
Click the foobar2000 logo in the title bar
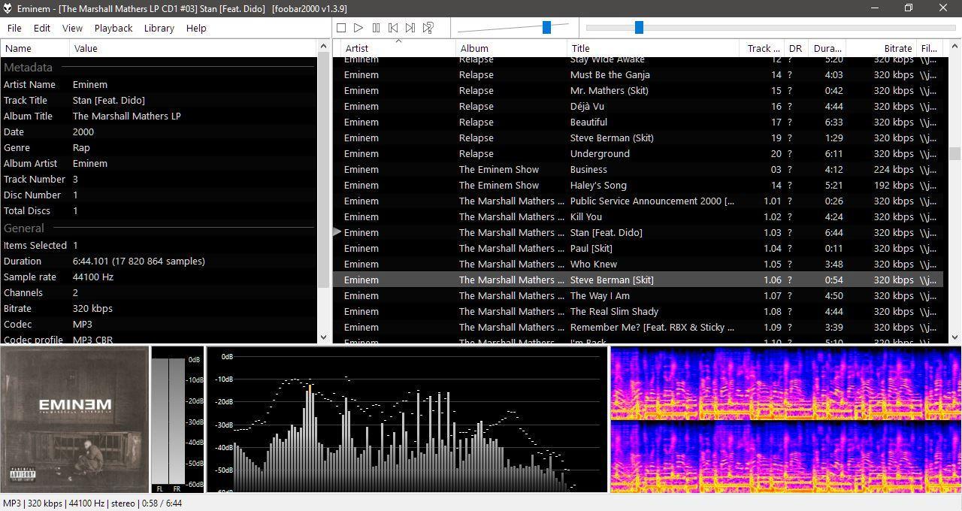coord(8,8)
